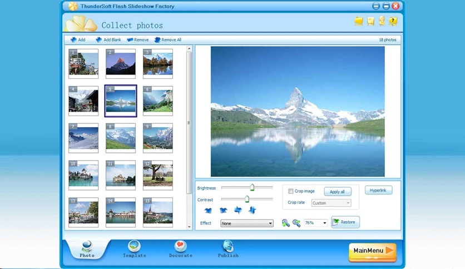Select the highlighted photo thumbnail number 5
The image size is (465, 269).
pyautogui.click(x=121, y=101)
